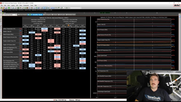Click the green plus icon in toolbar
The image size is (181, 102).
tap(9, 8)
